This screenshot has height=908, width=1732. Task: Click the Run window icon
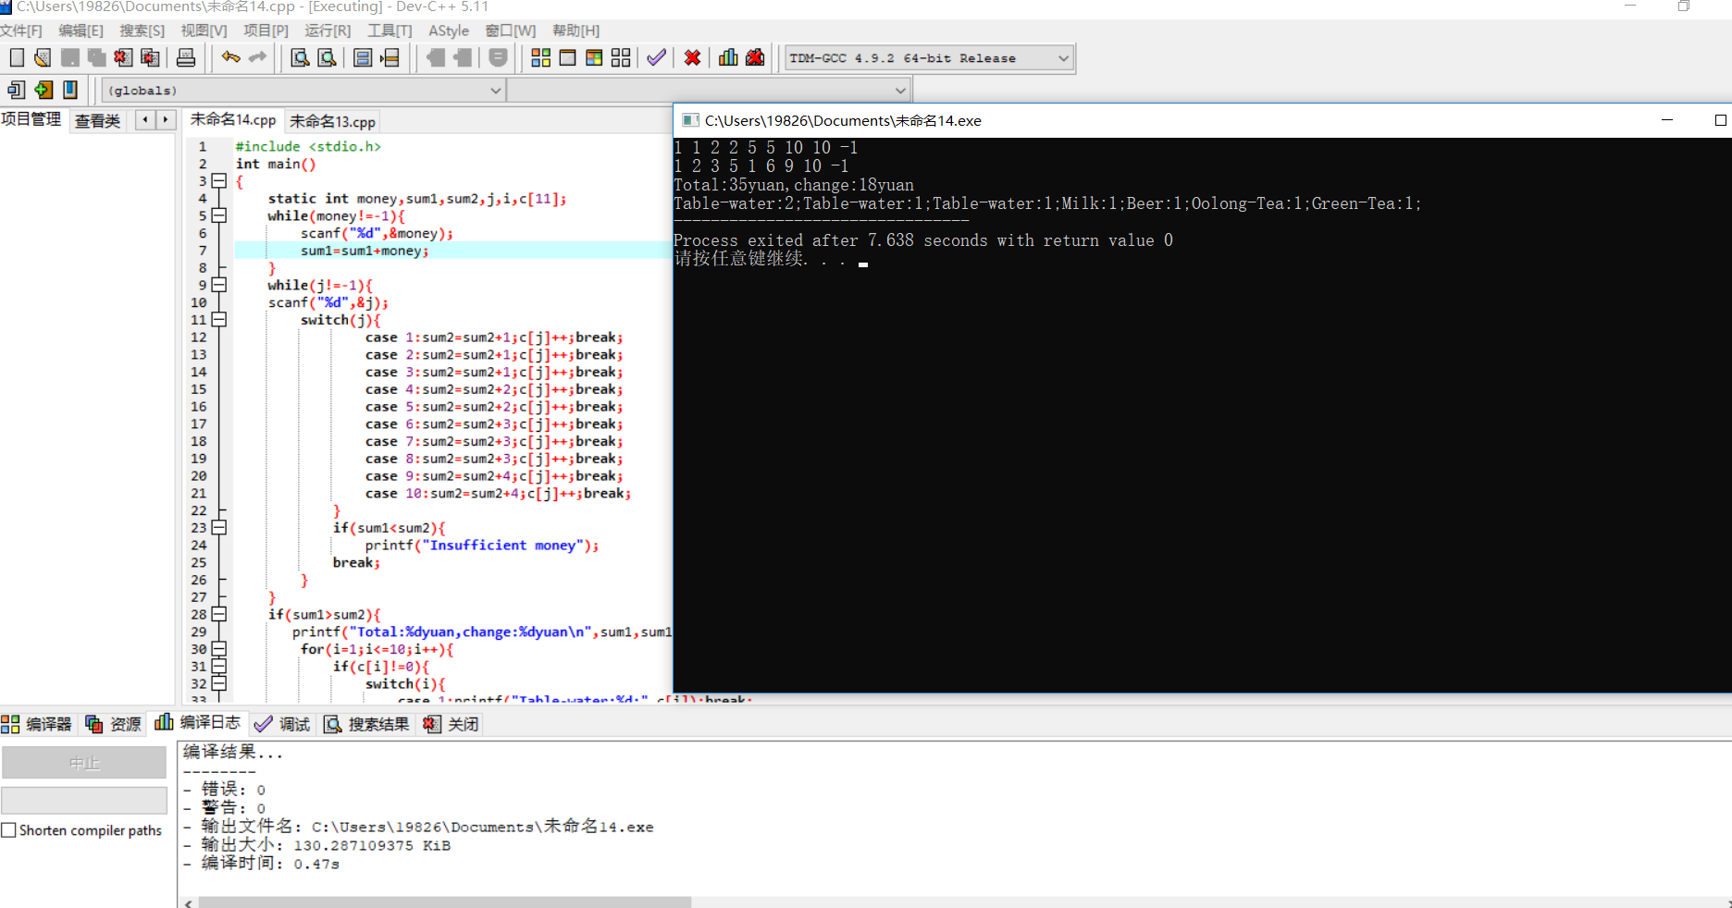pos(567,57)
